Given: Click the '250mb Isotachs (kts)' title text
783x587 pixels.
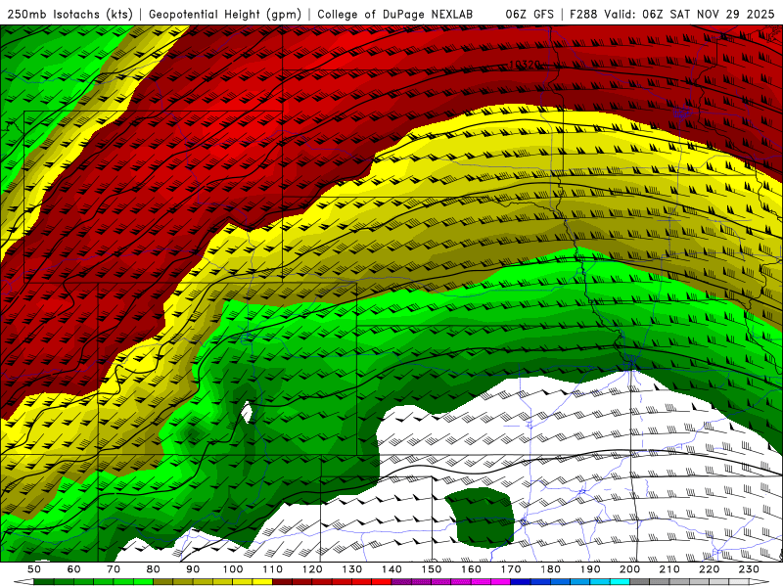Looking at the screenshot, I should tap(70, 15).
